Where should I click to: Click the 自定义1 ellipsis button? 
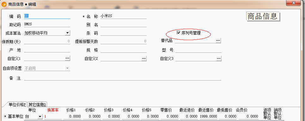click(x=67, y=58)
